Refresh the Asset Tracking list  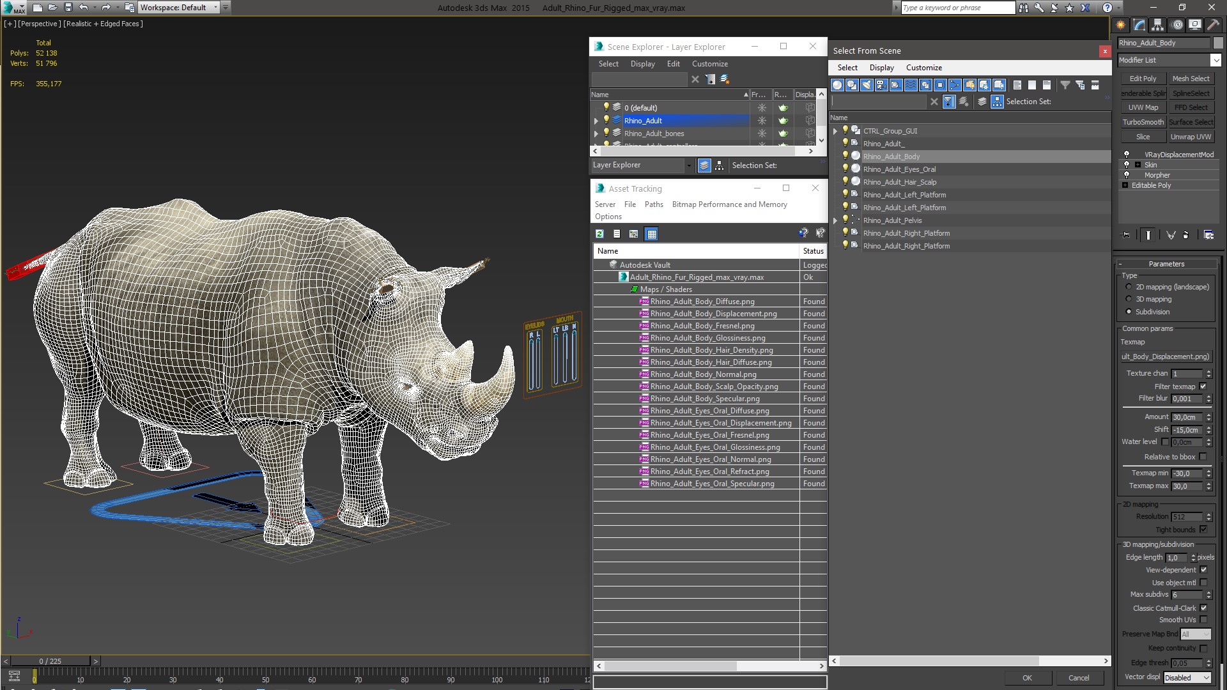click(x=599, y=234)
